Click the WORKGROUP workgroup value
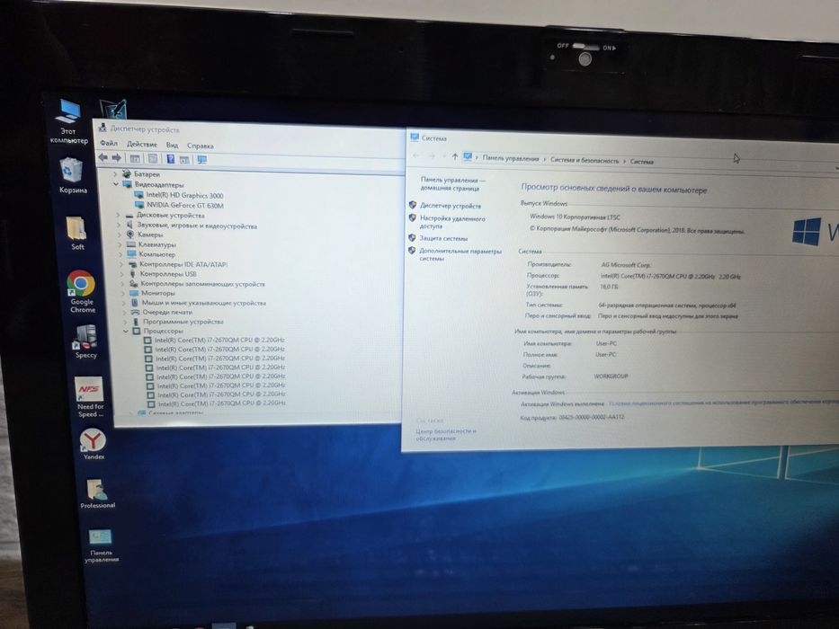The width and height of the screenshot is (839, 629). (611, 377)
